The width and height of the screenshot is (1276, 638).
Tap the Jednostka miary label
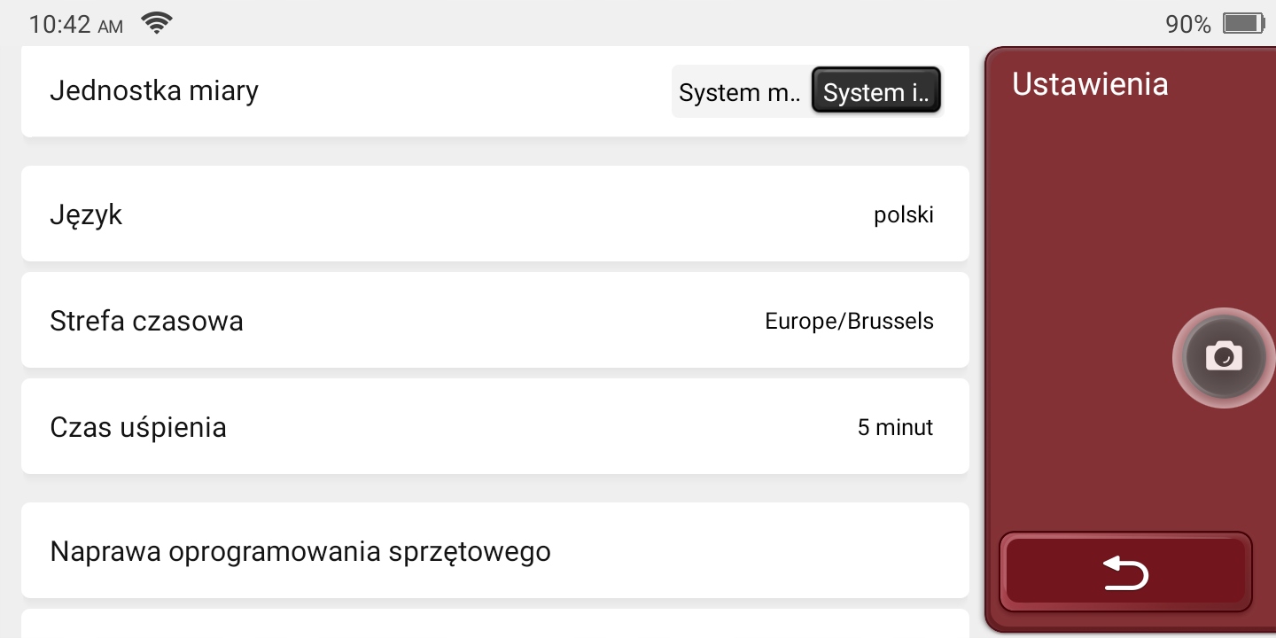tap(154, 90)
